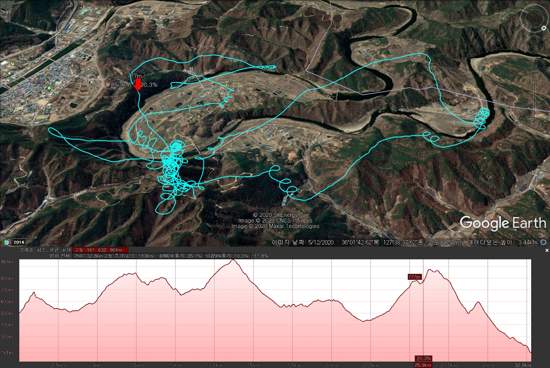The width and height of the screenshot is (550, 368).
Task: Click the green golf flag icon
Action: coord(48,77)
